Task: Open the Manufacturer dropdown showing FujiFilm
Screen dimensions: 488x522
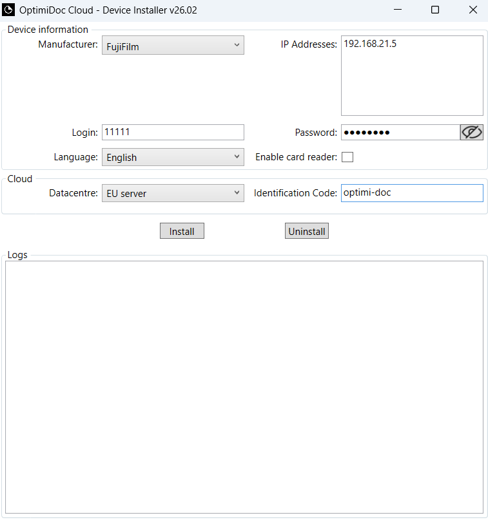Action: tap(173, 46)
